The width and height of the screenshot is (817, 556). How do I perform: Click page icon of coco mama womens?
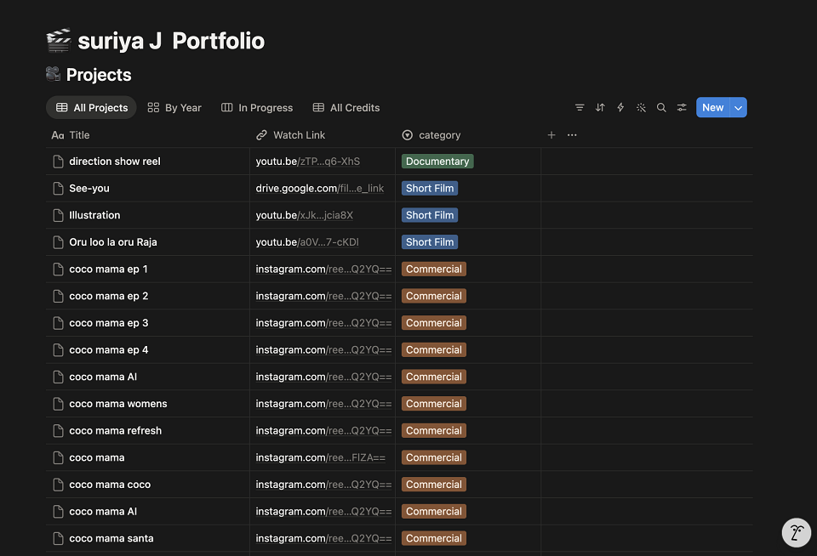pos(59,404)
